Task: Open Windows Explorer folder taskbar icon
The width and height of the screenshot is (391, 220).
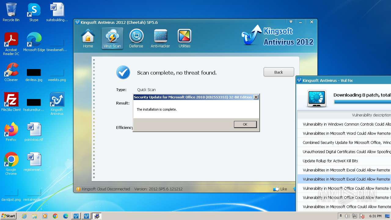Action: coord(35,216)
